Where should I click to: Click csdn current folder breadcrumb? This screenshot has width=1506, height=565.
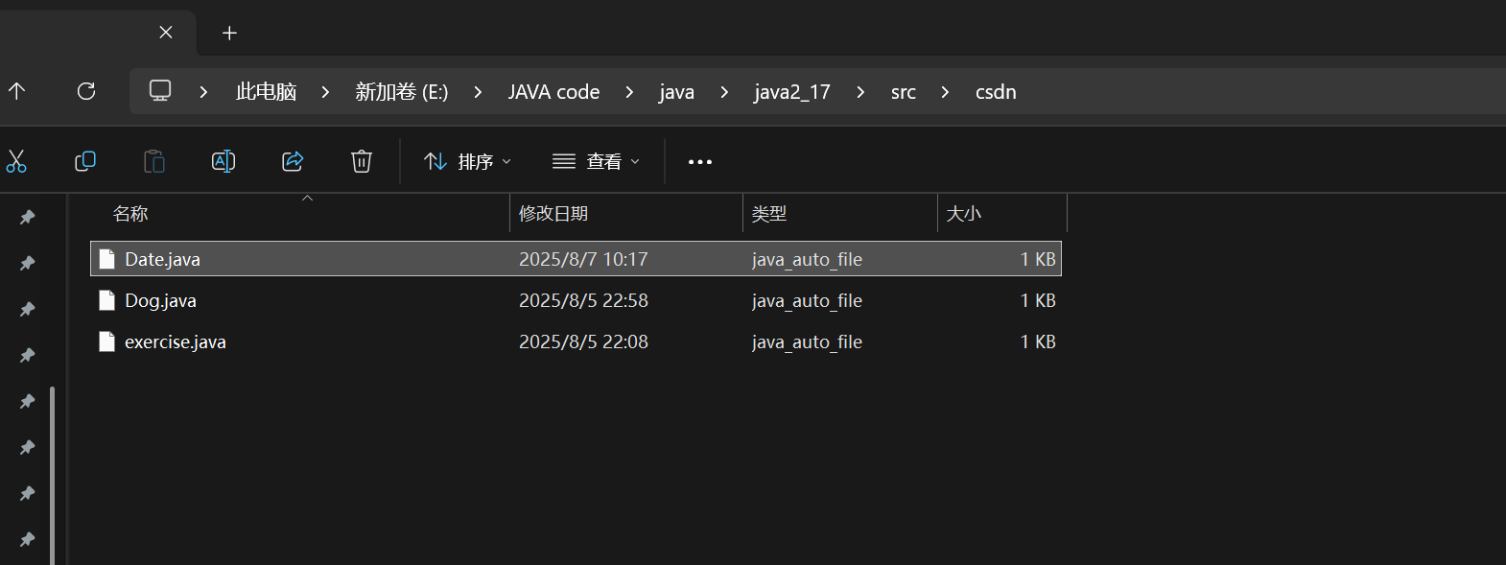coord(996,92)
